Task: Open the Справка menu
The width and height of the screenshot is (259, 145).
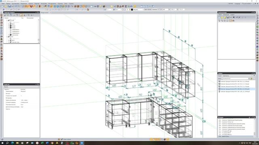Action: tap(71, 4)
